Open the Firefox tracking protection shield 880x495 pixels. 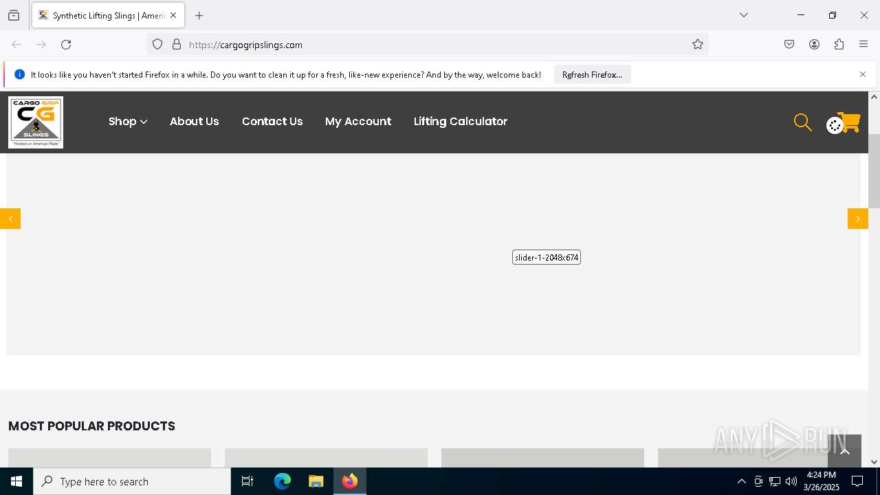click(x=157, y=45)
